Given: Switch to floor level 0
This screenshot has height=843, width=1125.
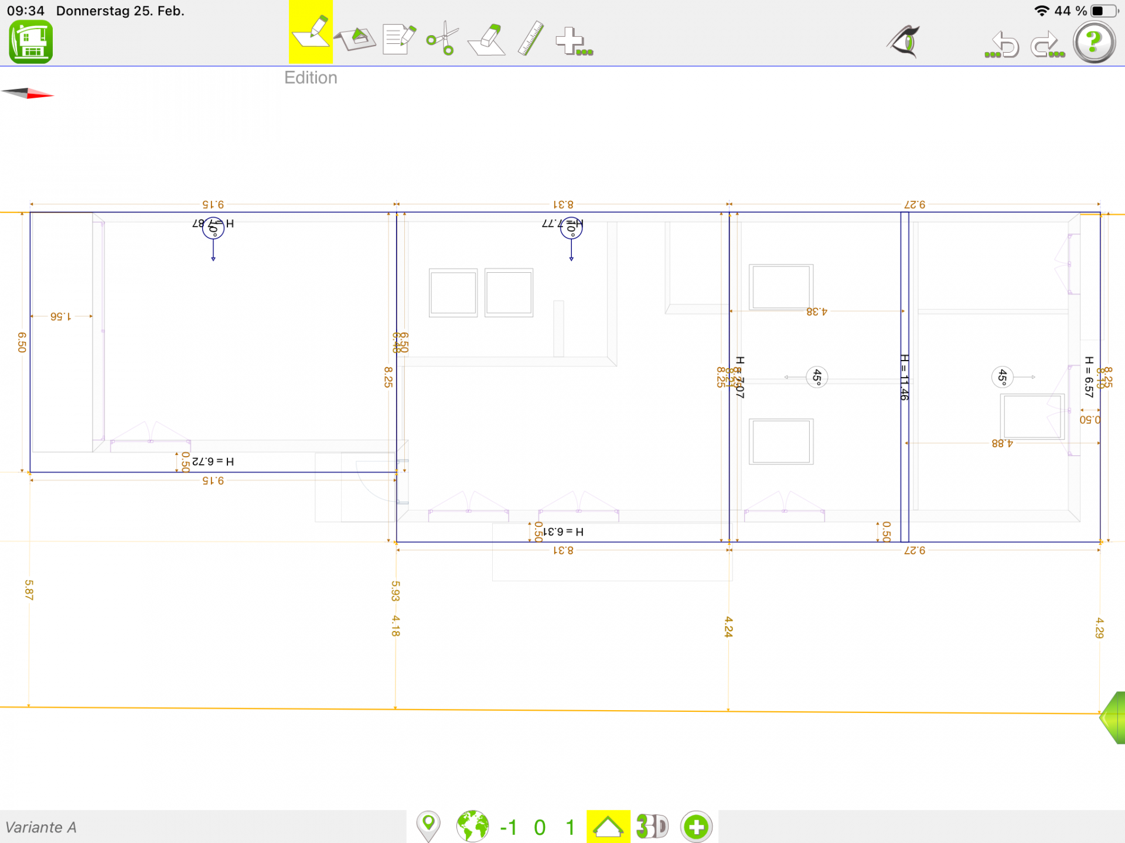Looking at the screenshot, I should coord(540,827).
